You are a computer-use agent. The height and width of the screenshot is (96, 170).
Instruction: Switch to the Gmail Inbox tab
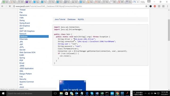98,2
